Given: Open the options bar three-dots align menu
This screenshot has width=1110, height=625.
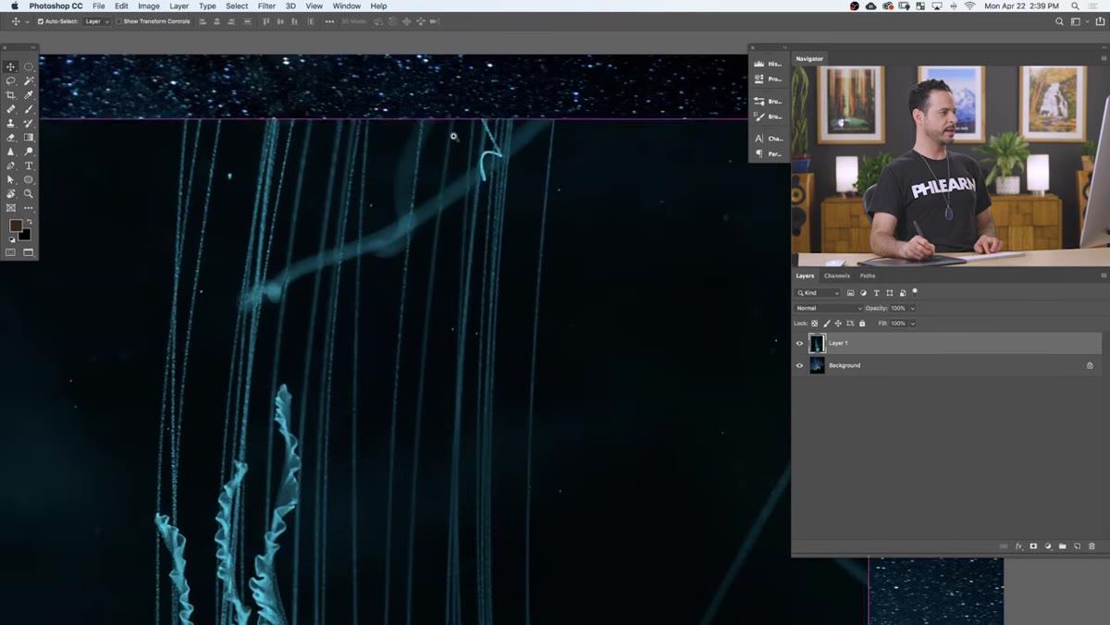Looking at the screenshot, I should pyautogui.click(x=329, y=21).
